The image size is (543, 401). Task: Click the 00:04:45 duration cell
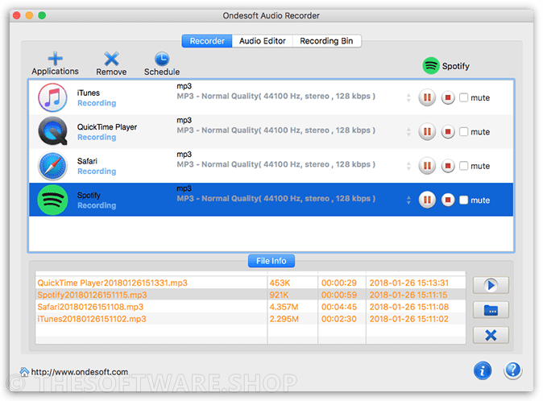pyautogui.click(x=338, y=307)
